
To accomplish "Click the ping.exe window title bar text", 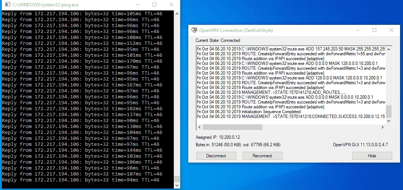I will coord(45,4).
